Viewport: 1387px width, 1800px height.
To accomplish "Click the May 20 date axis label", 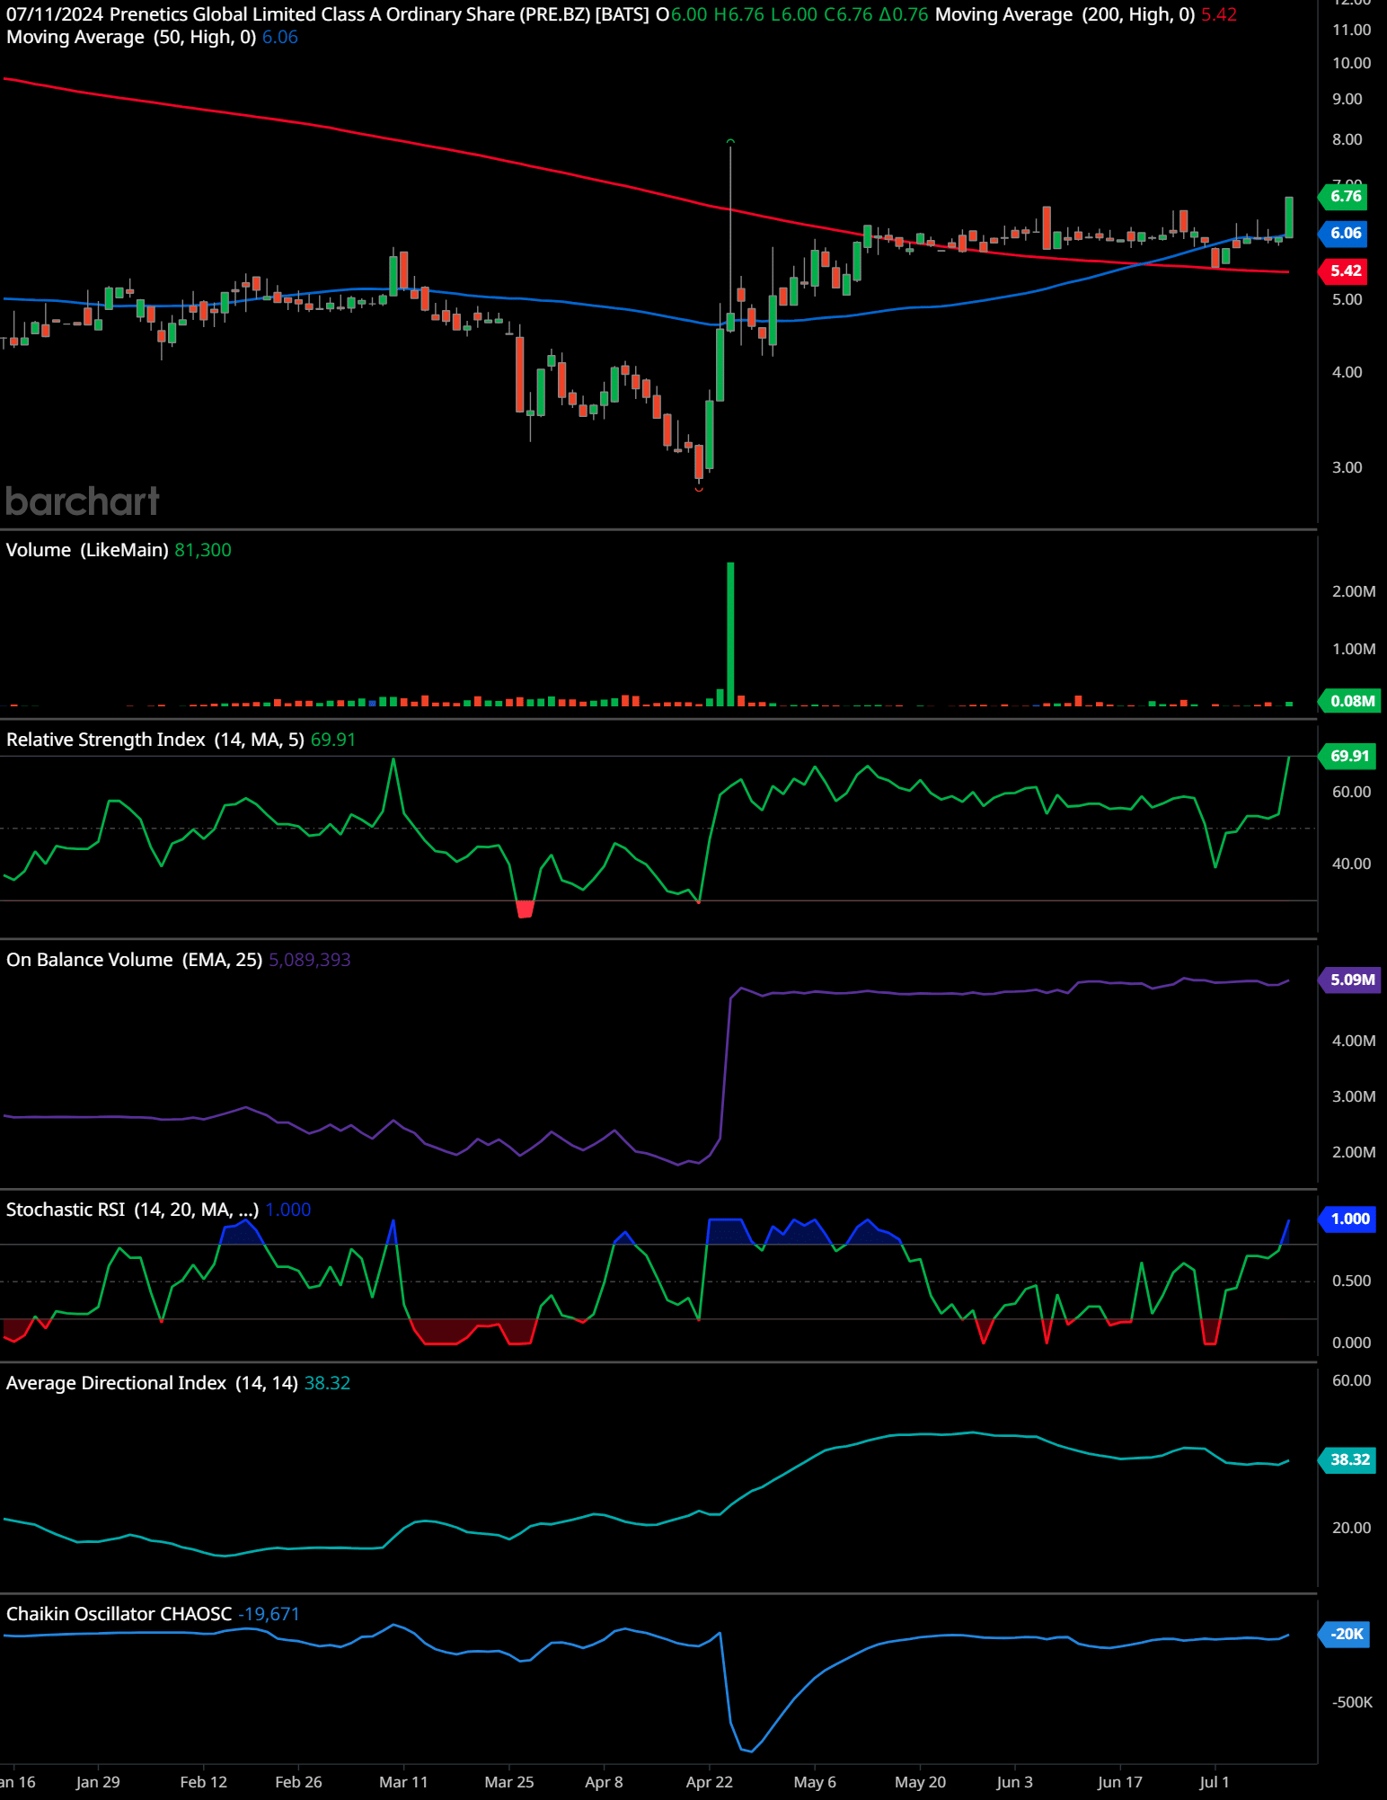I will pos(920,1782).
